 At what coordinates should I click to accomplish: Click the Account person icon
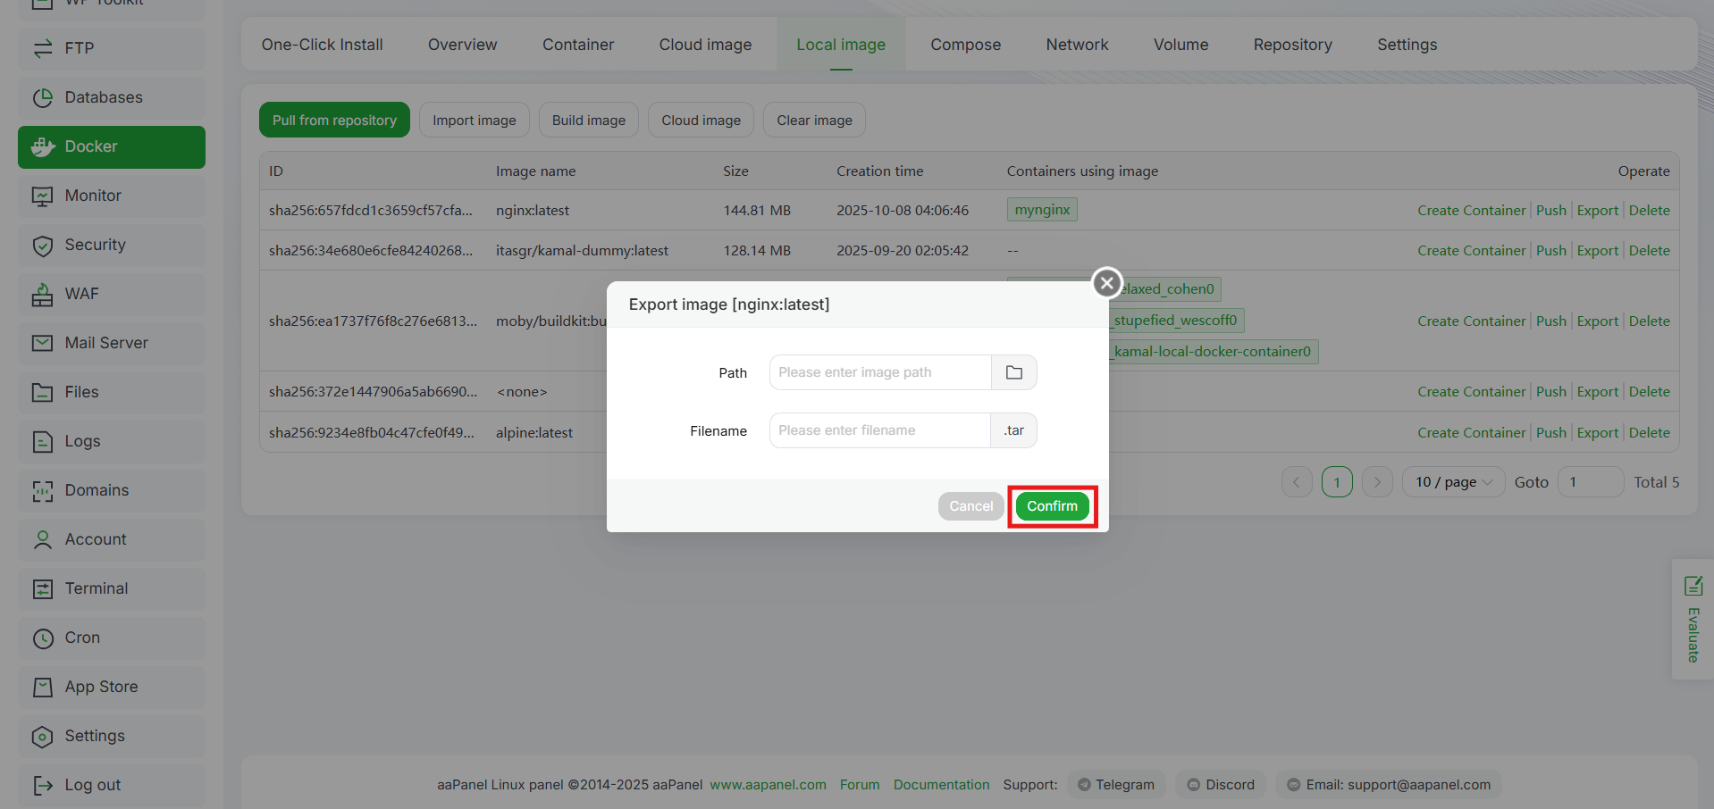pos(43,539)
